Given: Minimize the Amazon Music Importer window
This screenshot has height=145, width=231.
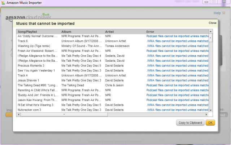Looking at the screenshot, I should click(206, 2).
